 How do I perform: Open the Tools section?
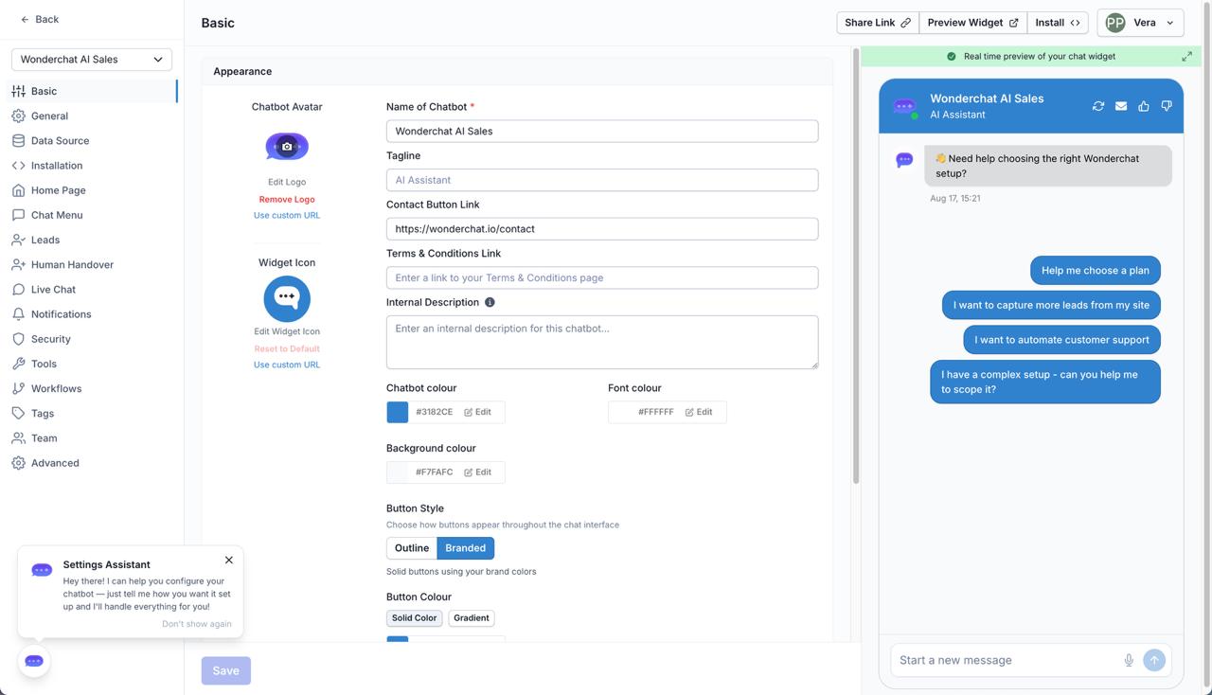click(91, 364)
